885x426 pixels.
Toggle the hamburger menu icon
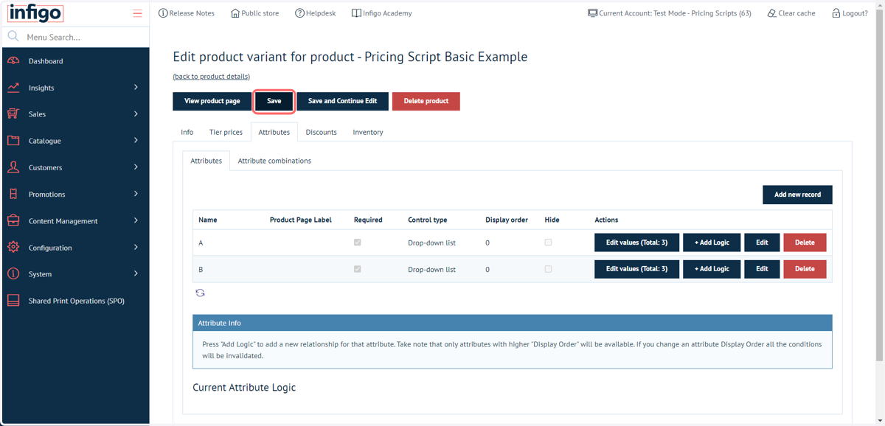point(137,13)
